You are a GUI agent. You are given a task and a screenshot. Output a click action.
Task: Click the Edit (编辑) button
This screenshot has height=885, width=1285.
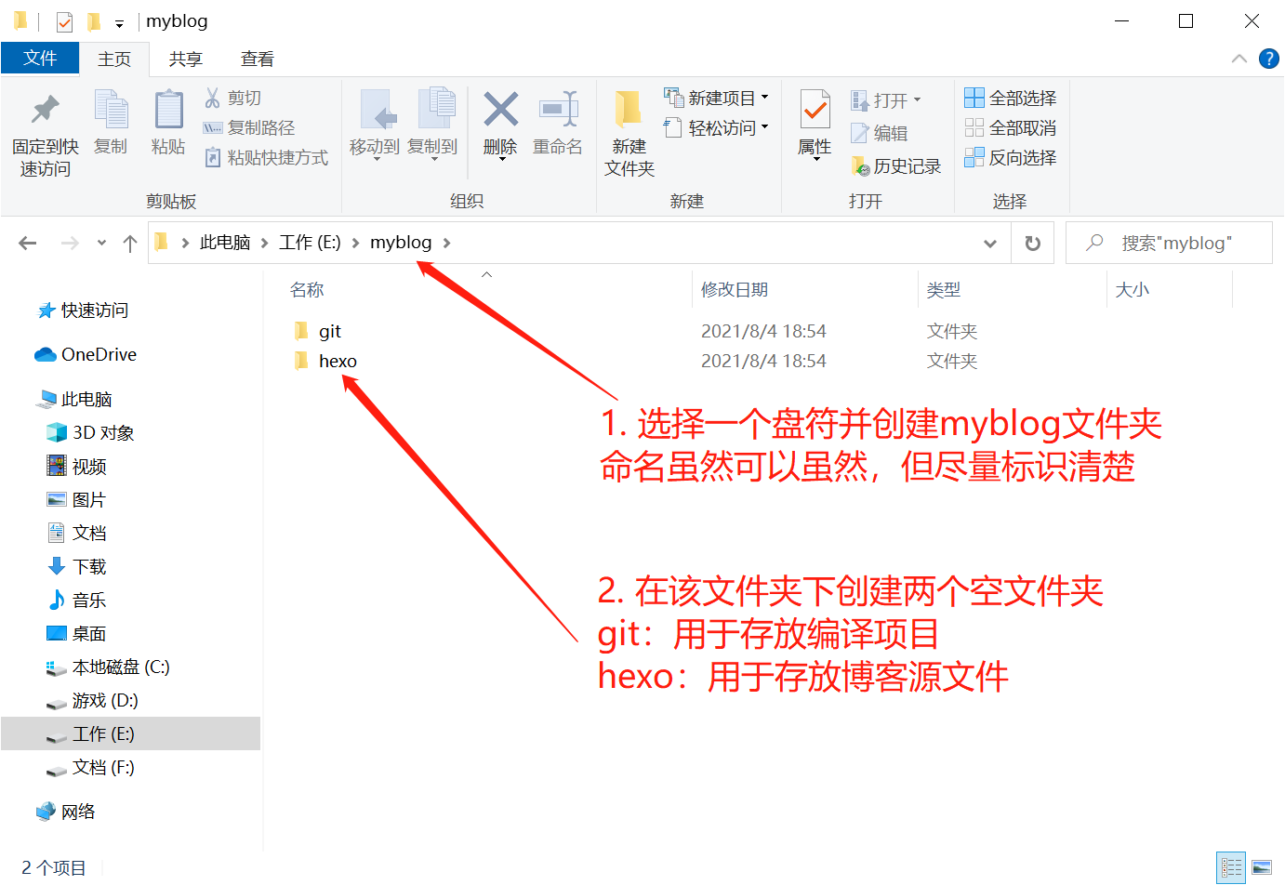(x=880, y=133)
